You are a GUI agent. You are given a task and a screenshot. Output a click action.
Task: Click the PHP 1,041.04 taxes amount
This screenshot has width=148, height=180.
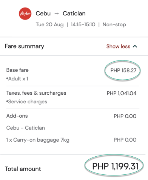[x=122, y=93]
